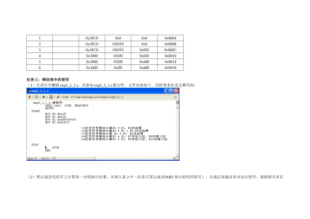Open the document settings icon

[51, 97]
